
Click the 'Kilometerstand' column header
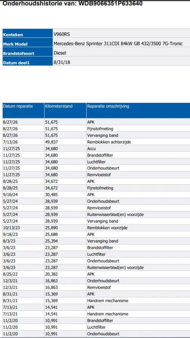click(65, 110)
